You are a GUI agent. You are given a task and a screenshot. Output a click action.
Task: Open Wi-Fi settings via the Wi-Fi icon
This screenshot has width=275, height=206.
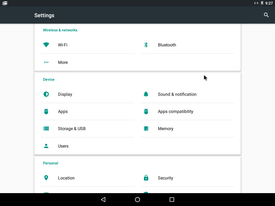pos(46,45)
